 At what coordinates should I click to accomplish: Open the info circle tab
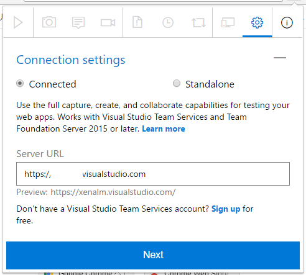pos(287,22)
